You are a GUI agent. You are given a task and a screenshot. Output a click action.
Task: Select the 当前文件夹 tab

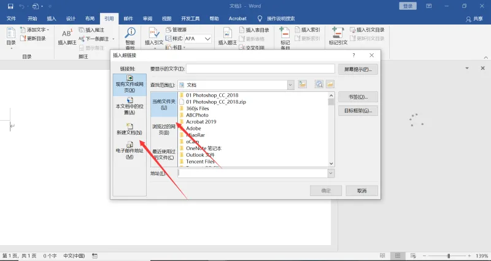[164, 104]
